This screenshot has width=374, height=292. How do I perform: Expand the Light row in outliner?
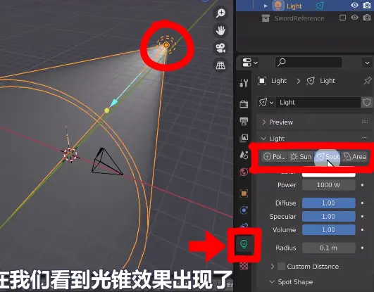(x=266, y=6)
